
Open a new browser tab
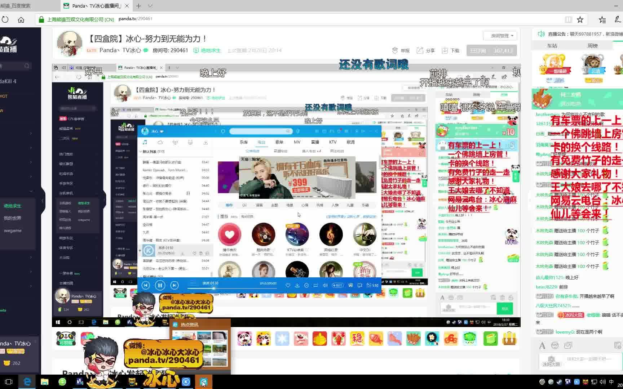pos(138,6)
